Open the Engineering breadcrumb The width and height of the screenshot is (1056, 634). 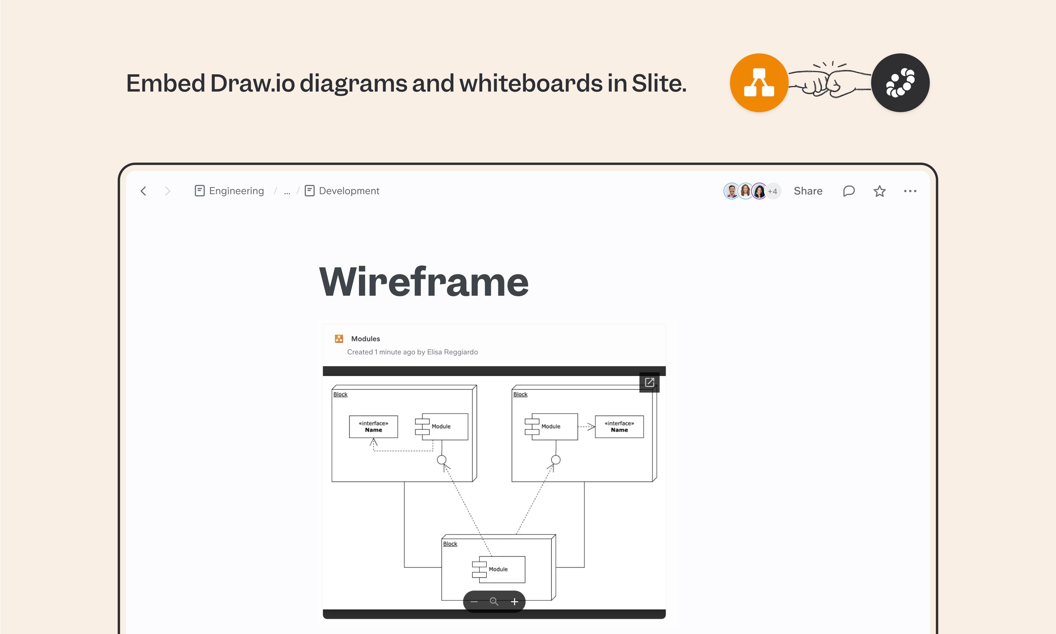pyautogui.click(x=236, y=191)
